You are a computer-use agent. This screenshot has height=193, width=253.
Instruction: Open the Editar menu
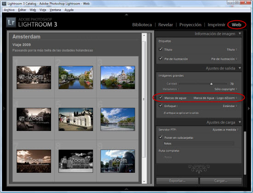22,10
